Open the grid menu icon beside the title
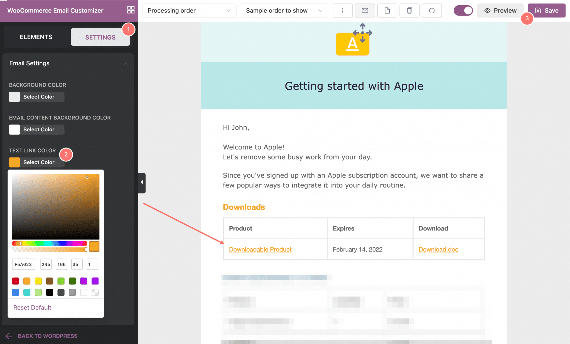570x344 pixels. [x=131, y=10]
